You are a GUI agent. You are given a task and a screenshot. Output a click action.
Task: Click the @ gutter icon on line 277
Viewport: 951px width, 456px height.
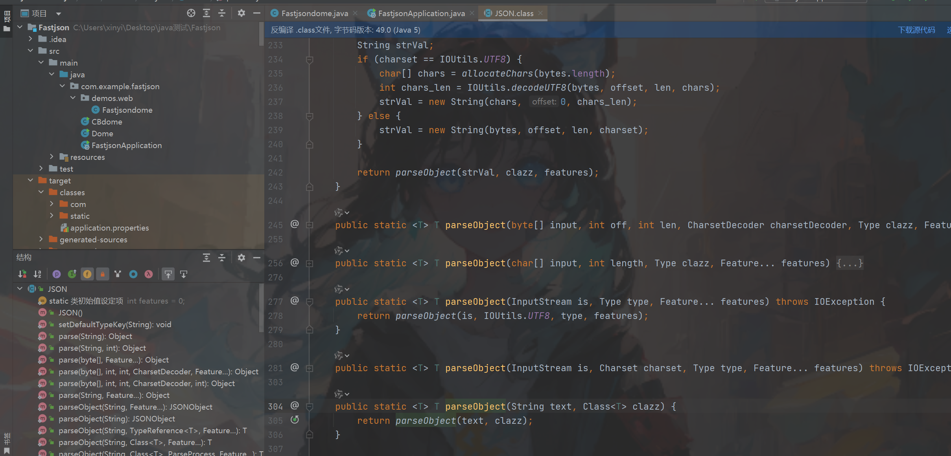tap(295, 301)
